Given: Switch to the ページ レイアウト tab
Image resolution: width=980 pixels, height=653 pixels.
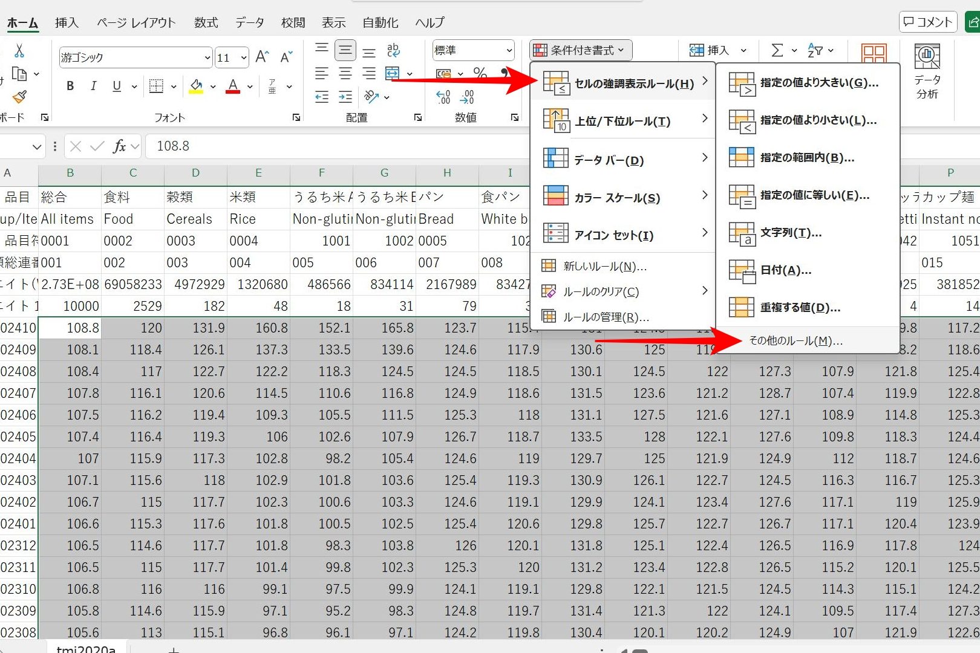Looking at the screenshot, I should click(136, 22).
